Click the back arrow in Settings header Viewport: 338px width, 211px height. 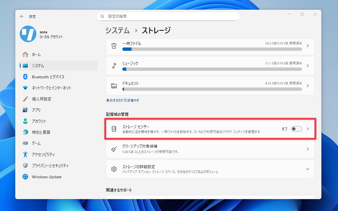(x=22, y=16)
